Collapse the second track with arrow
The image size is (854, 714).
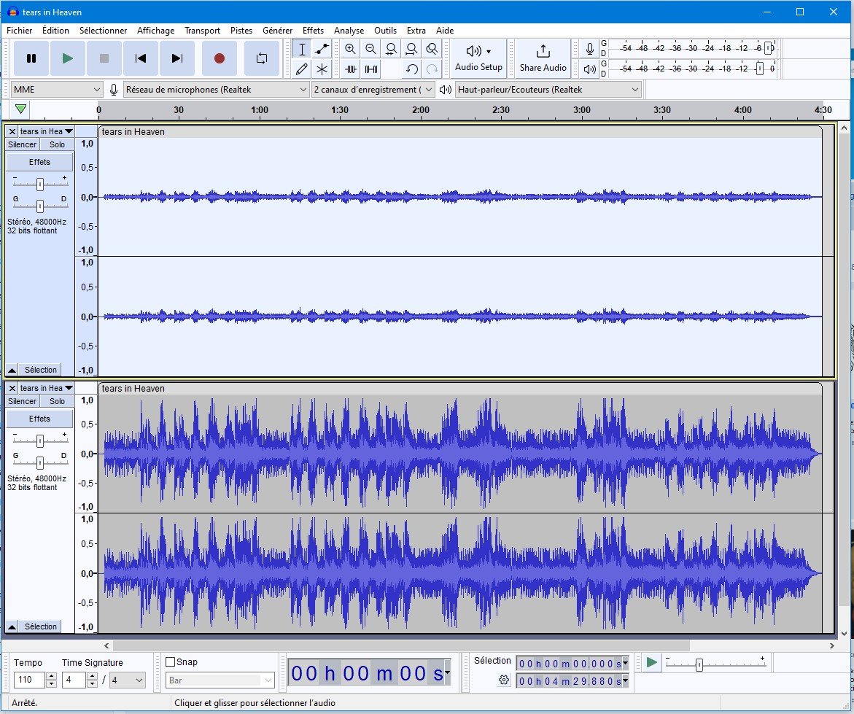(12, 626)
